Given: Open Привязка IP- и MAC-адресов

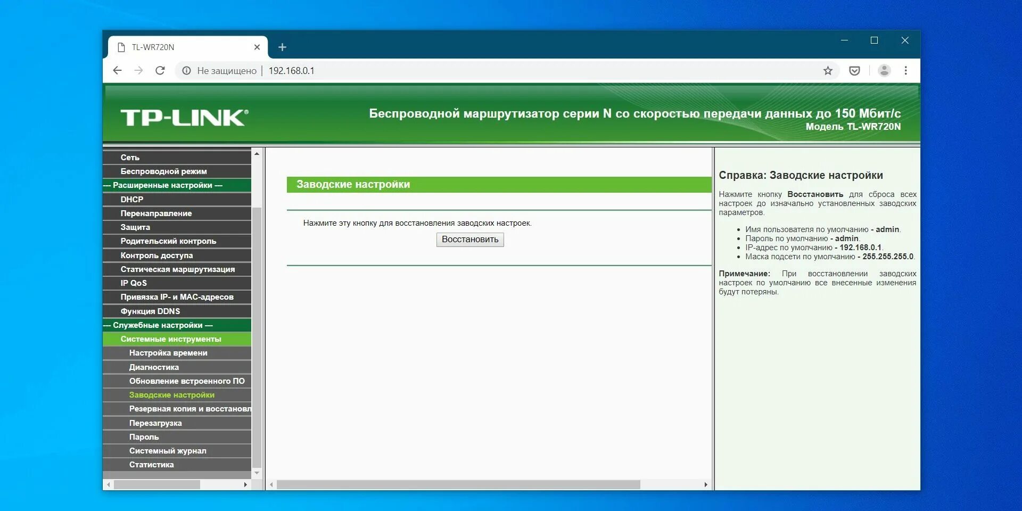Looking at the screenshot, I should [x=177, y=297].
